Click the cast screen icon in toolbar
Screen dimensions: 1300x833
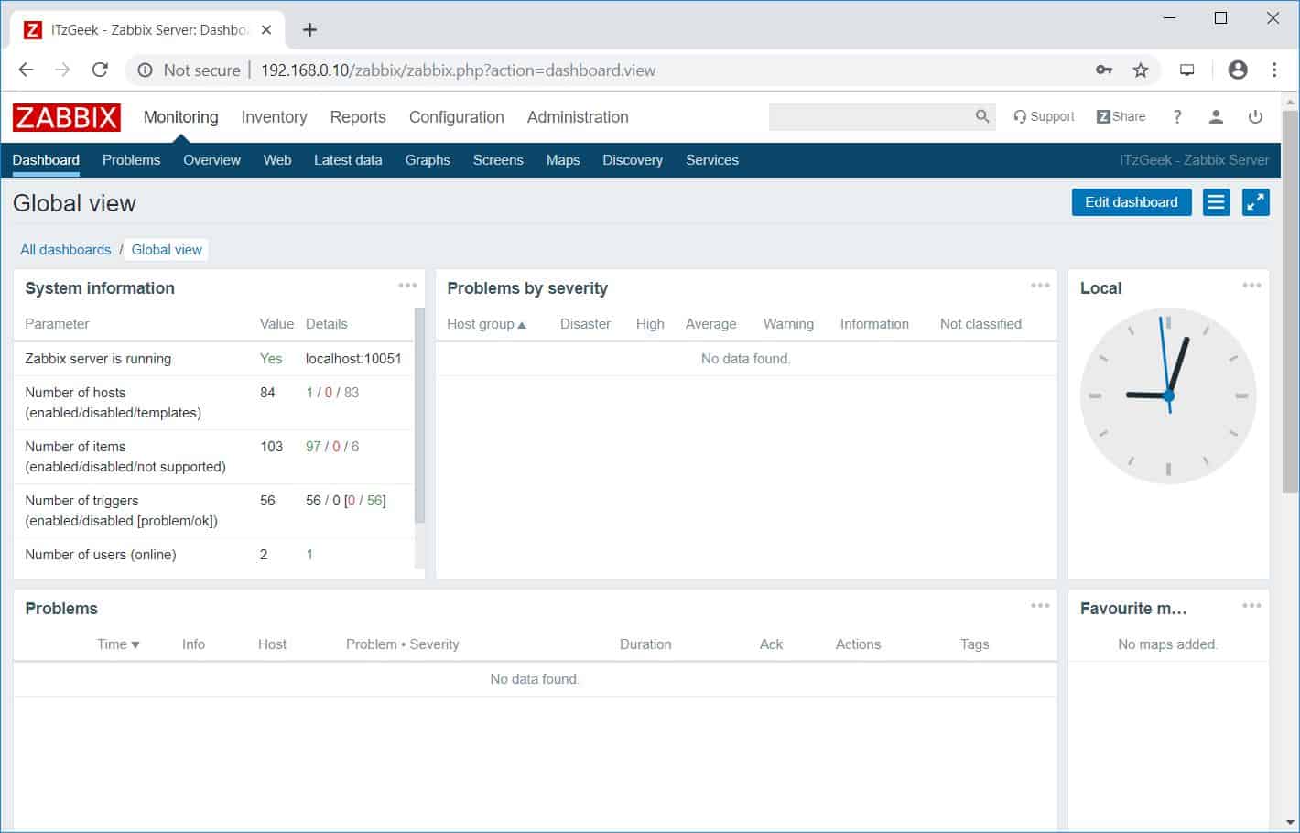(1187, 70)
